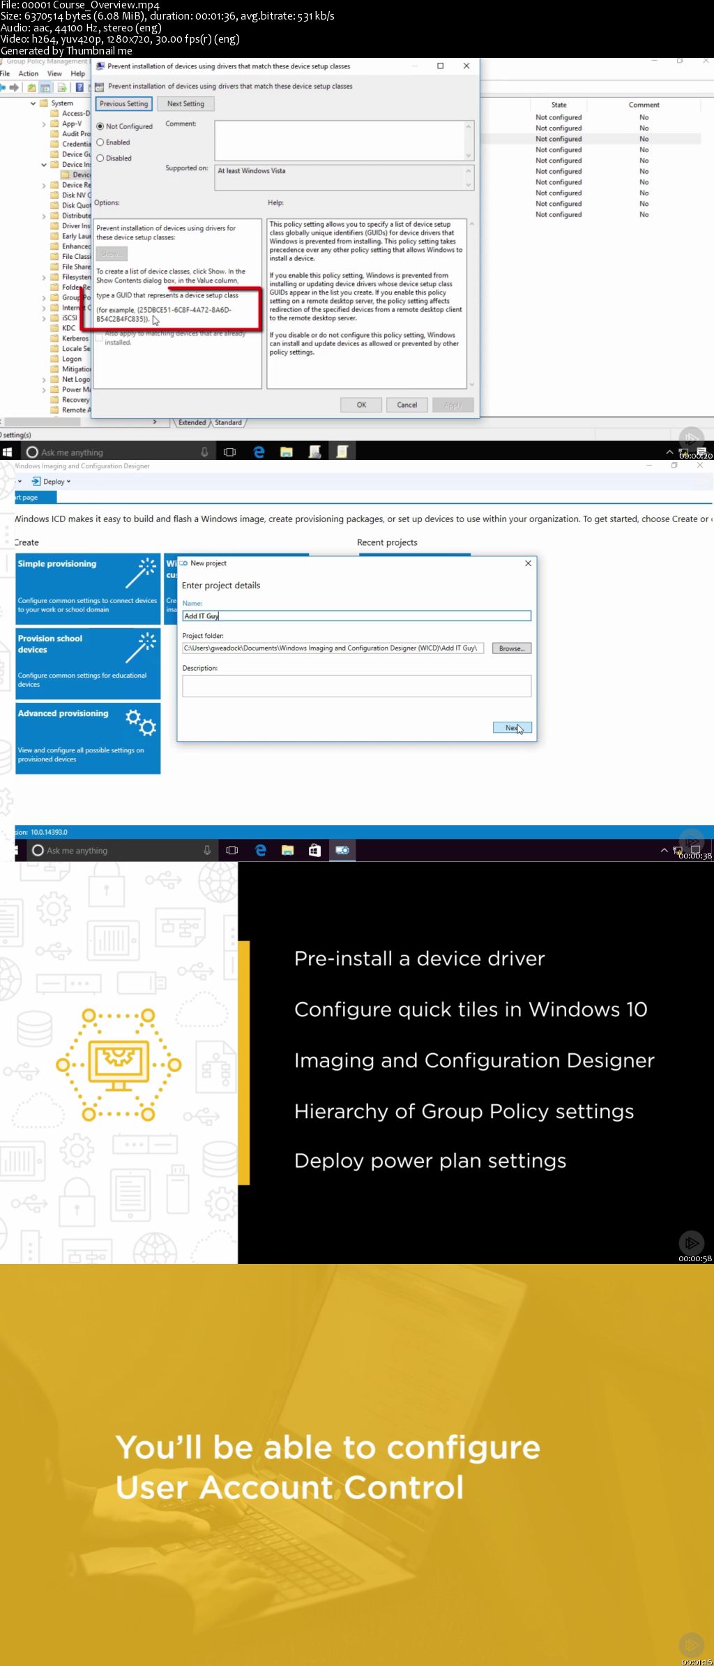Click the Help text scrollbar down arrow
The height and width of the screenshot is (1666, 714).
[472, 385]
